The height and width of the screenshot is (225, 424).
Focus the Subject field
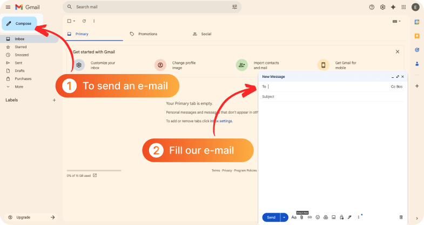coord(333,97)
